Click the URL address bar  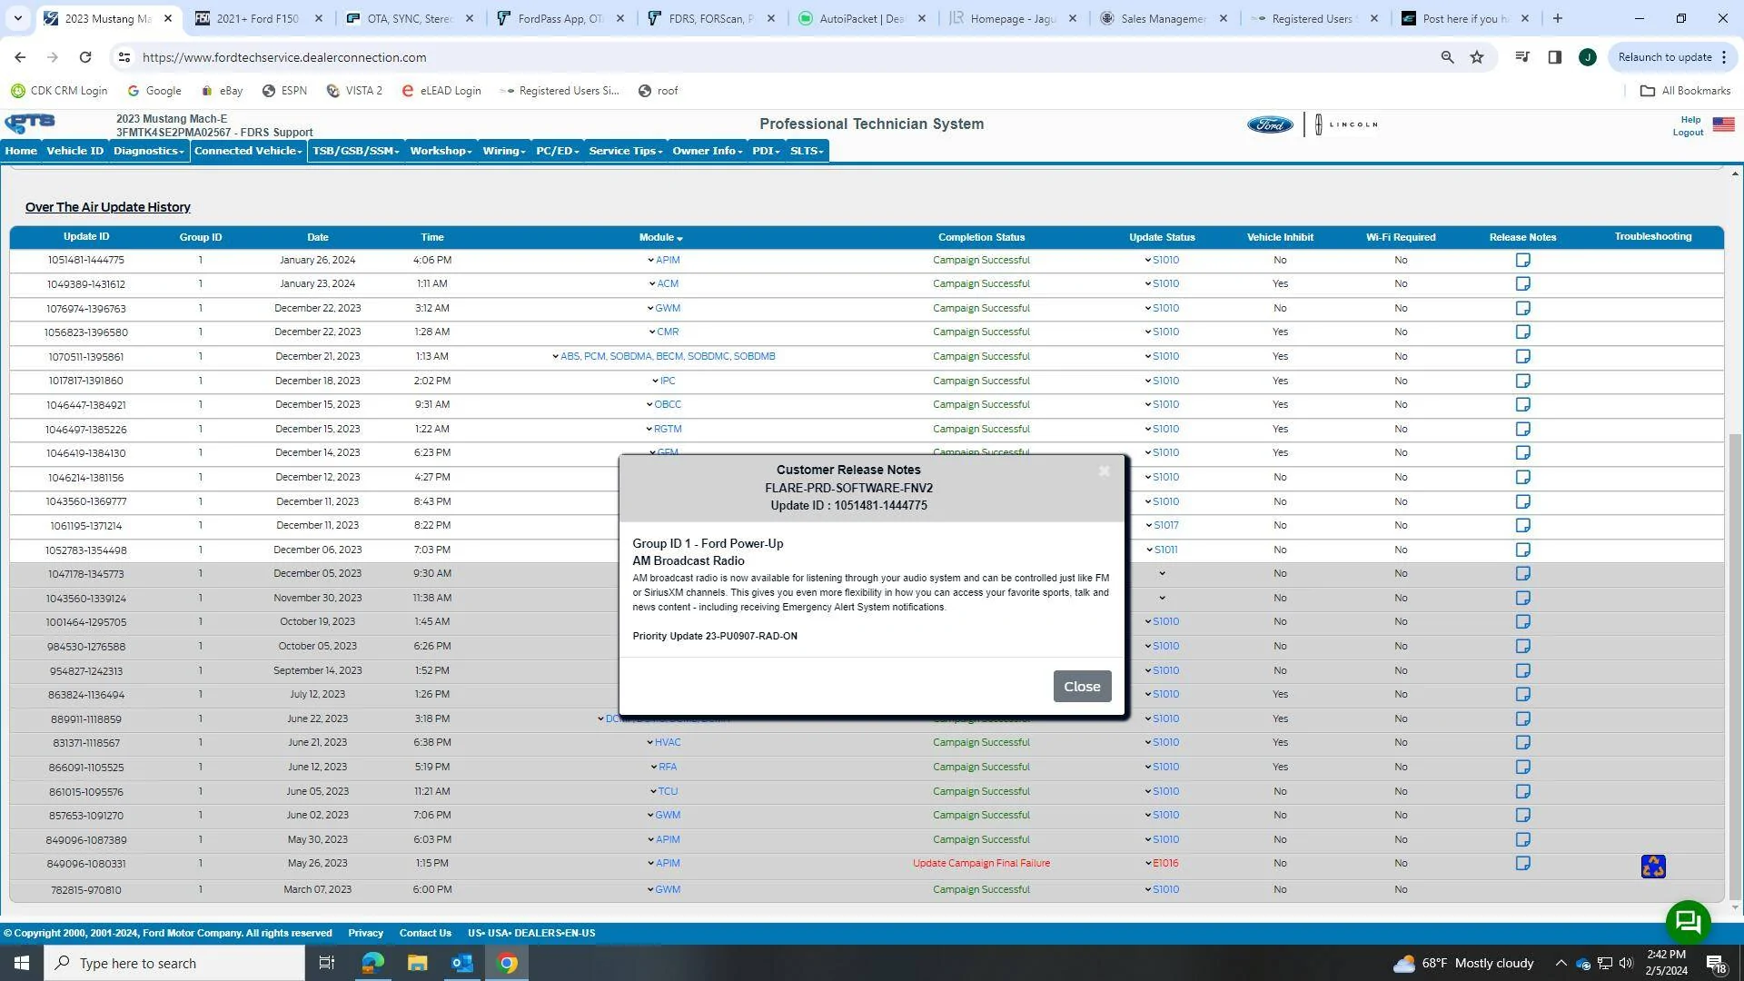[x=781, y=57]
